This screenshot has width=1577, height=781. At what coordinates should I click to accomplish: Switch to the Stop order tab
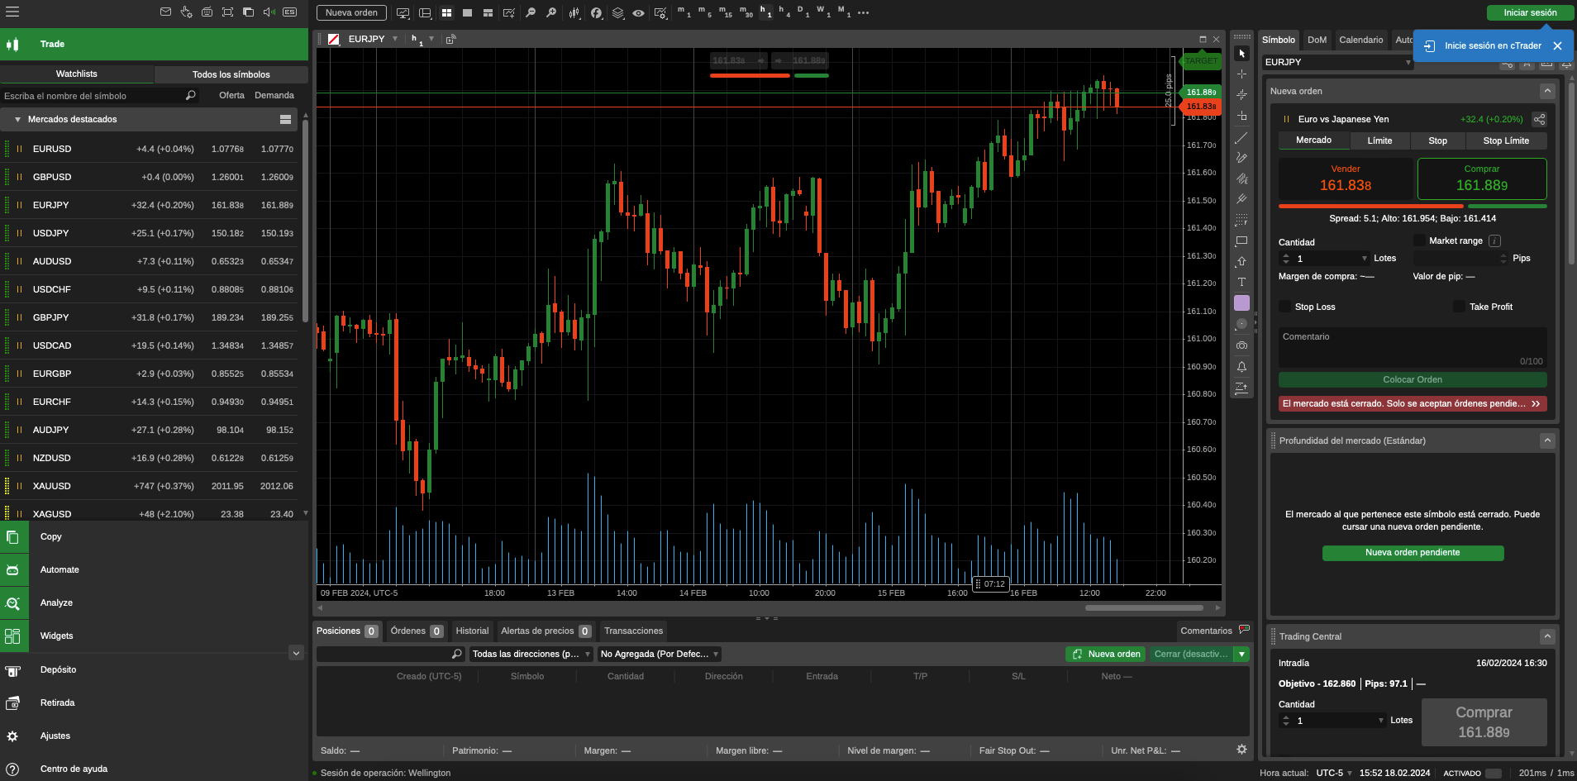tap(1436, 140)
